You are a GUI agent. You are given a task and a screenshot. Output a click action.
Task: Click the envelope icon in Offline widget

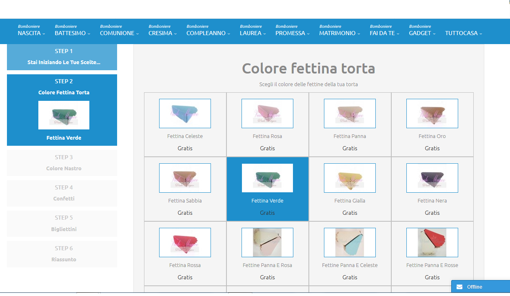459,287
